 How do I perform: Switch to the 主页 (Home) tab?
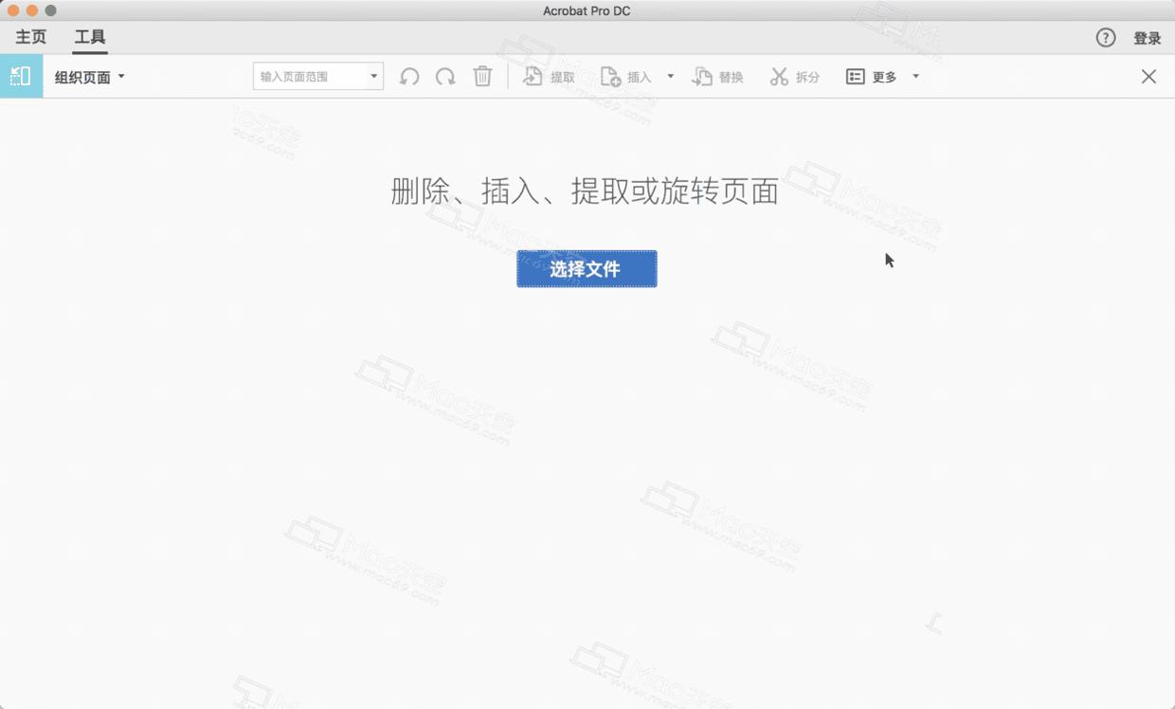pyautogui.click(x=29, y=37)
